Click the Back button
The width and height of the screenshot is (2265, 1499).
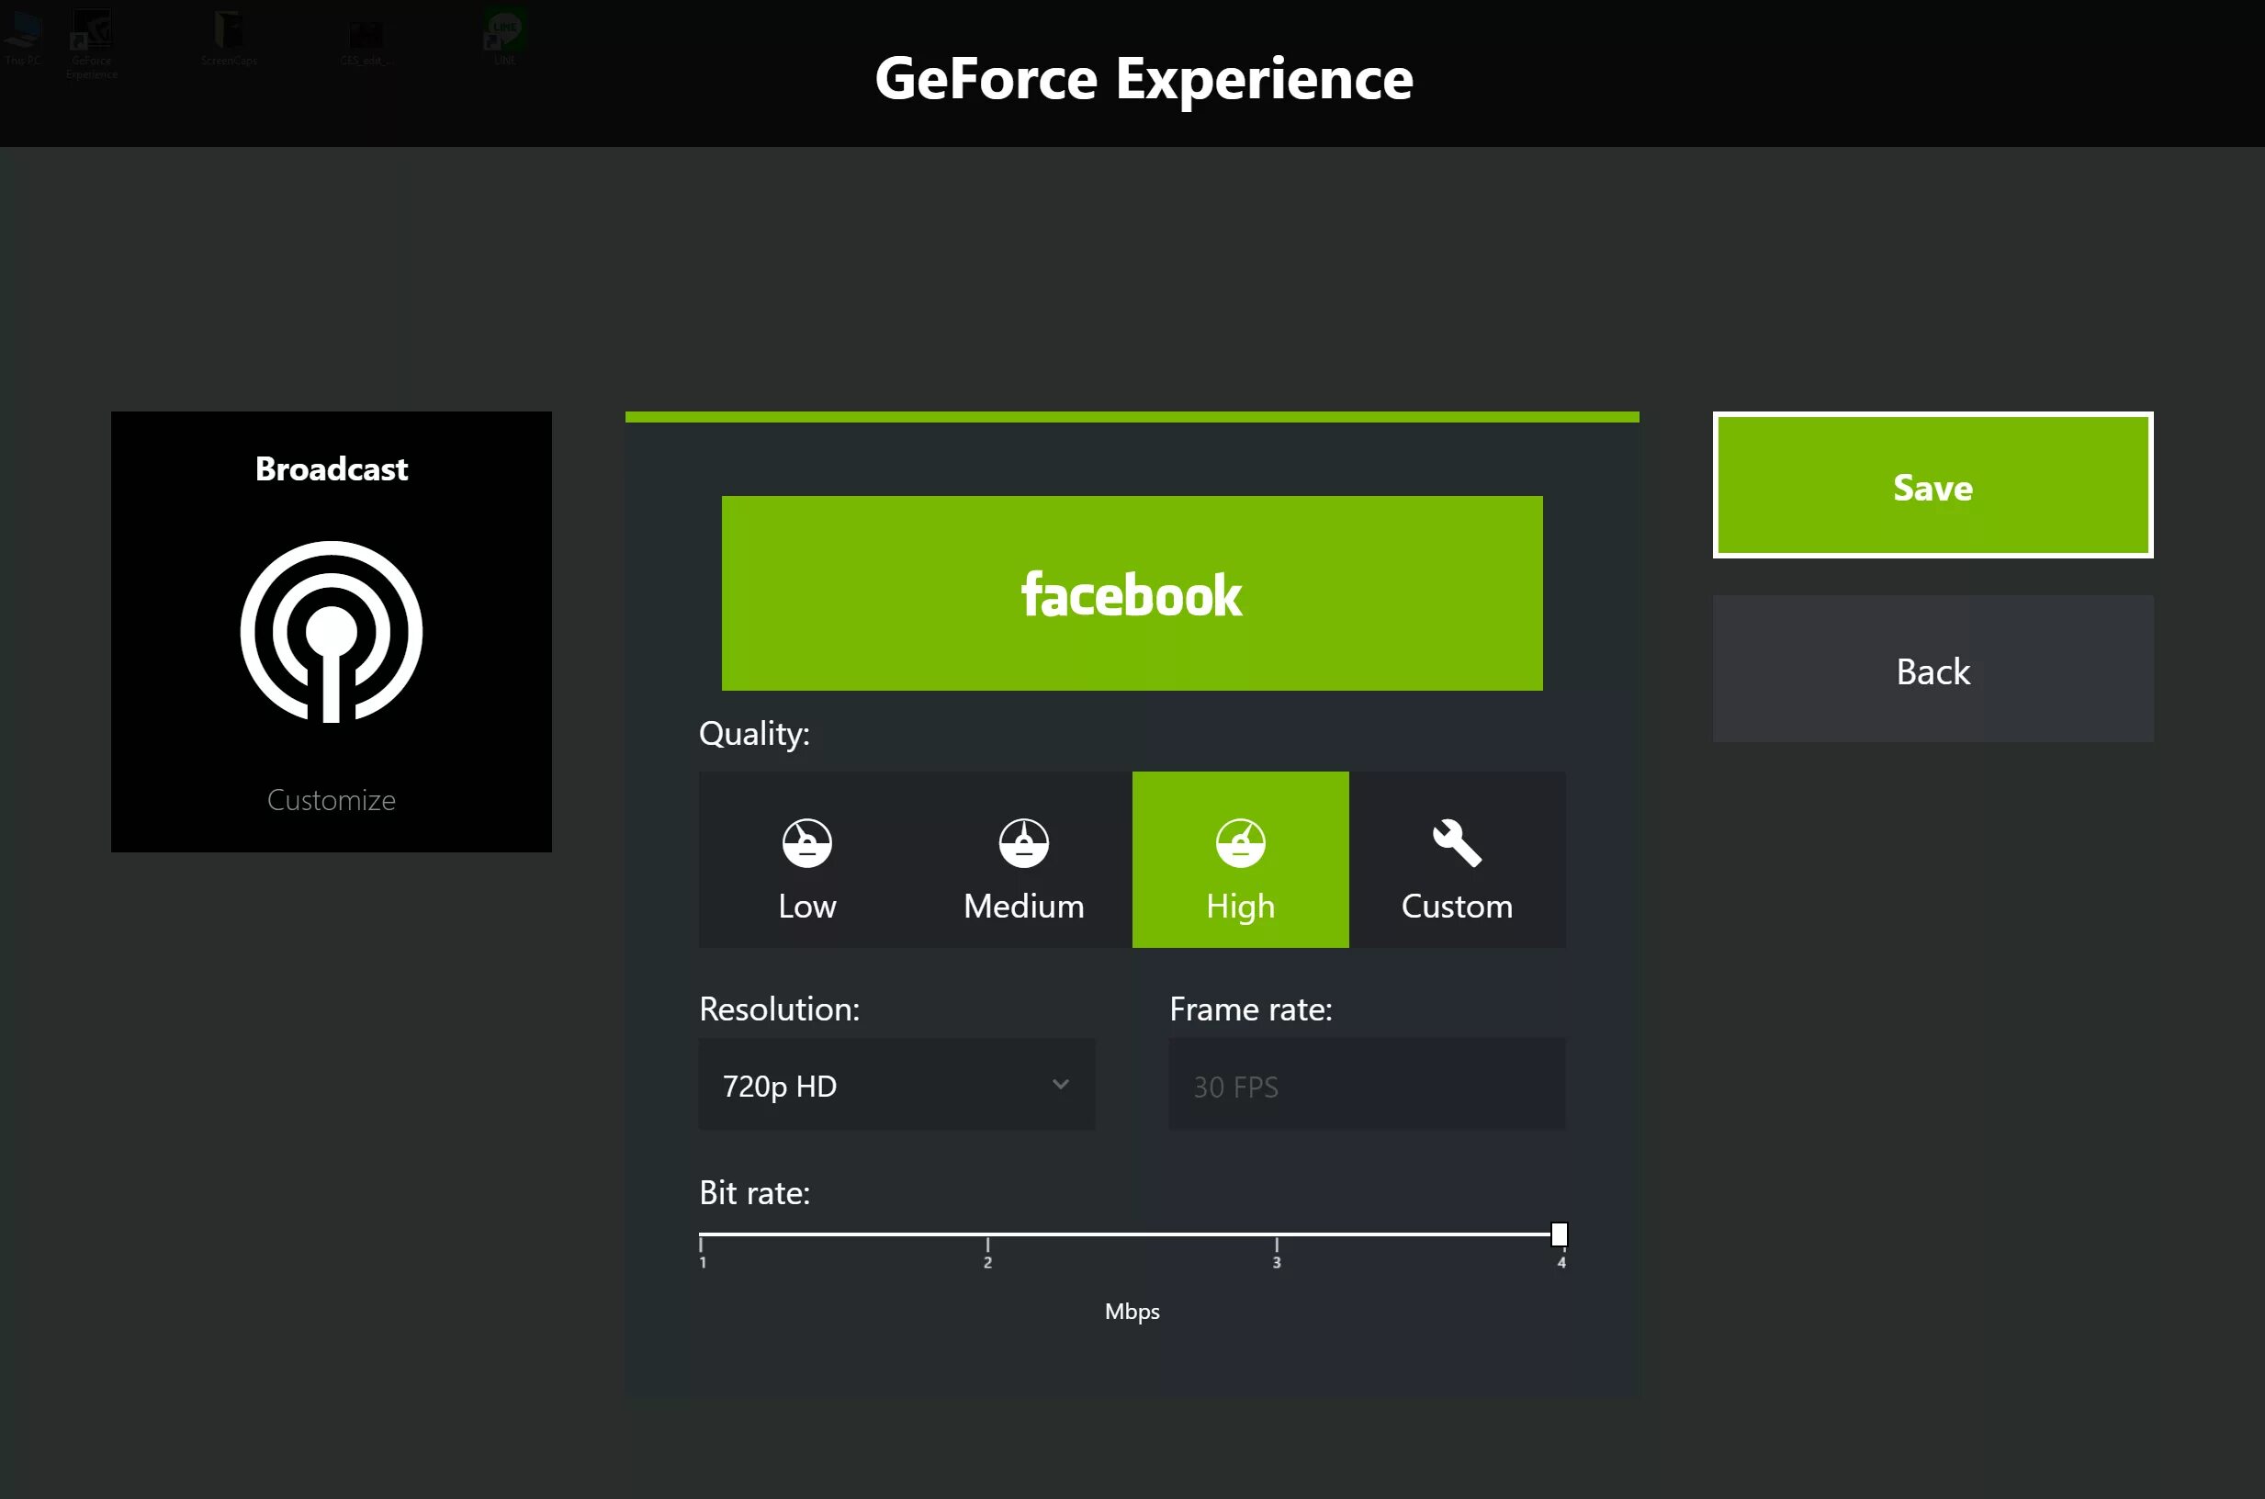[1933, 671]
